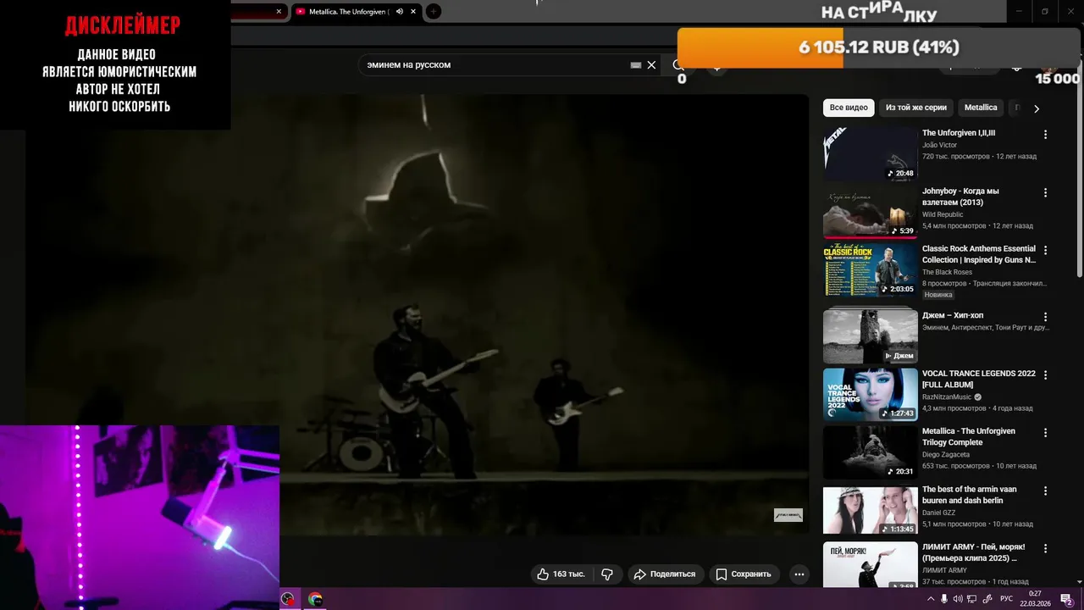Open the clock showing 0:27 22.03.2026
The width and height of the screenshot is (1084, 610).
coord(1035,599)
